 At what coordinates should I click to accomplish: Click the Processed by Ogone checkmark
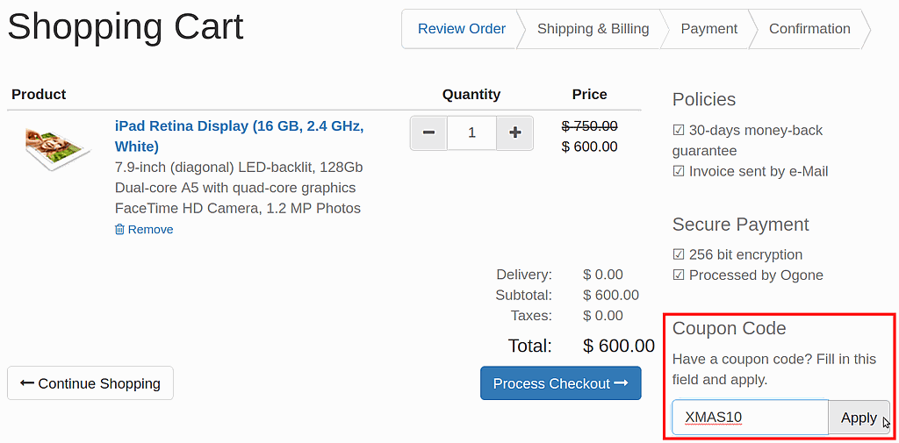(679, 275)
